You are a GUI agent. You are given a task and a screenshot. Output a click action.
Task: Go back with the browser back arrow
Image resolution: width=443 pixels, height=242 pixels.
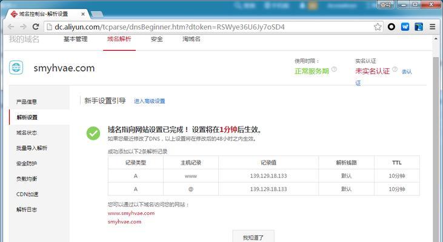click(x=11, y=27)
